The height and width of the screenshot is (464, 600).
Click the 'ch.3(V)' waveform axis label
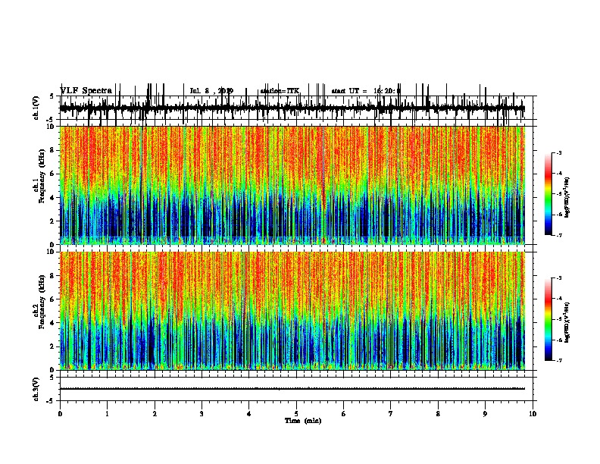coord(36,389)
